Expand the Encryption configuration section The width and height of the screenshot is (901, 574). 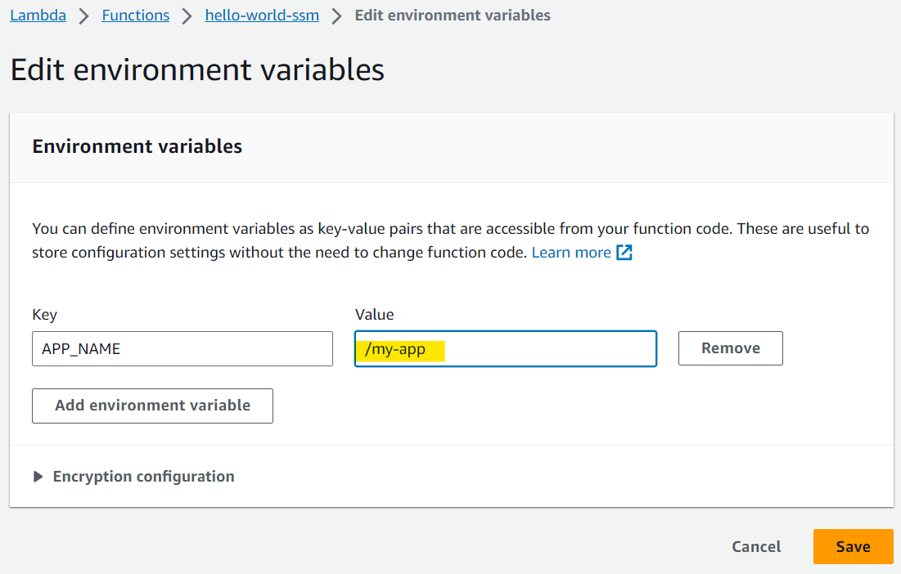click(x=38, y=477)
